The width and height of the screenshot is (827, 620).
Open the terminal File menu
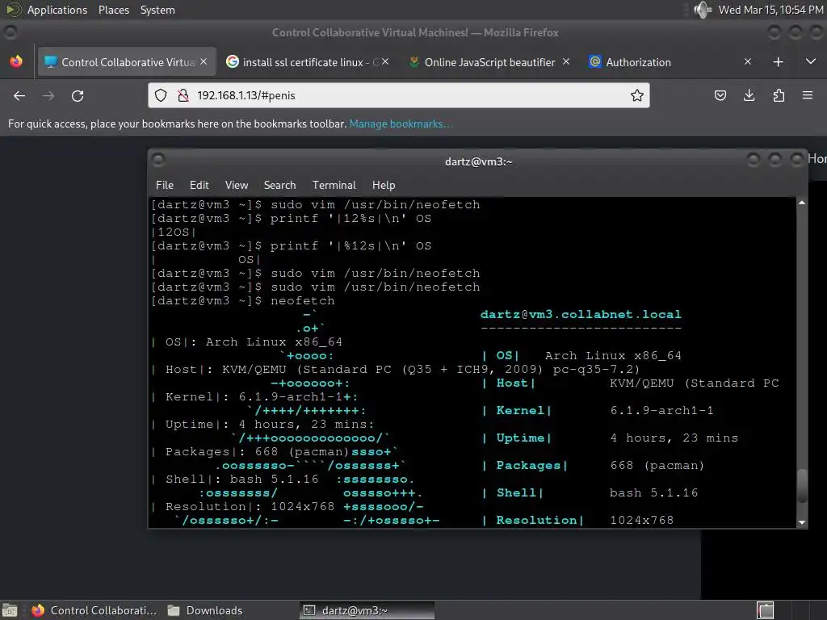[165, 185]
